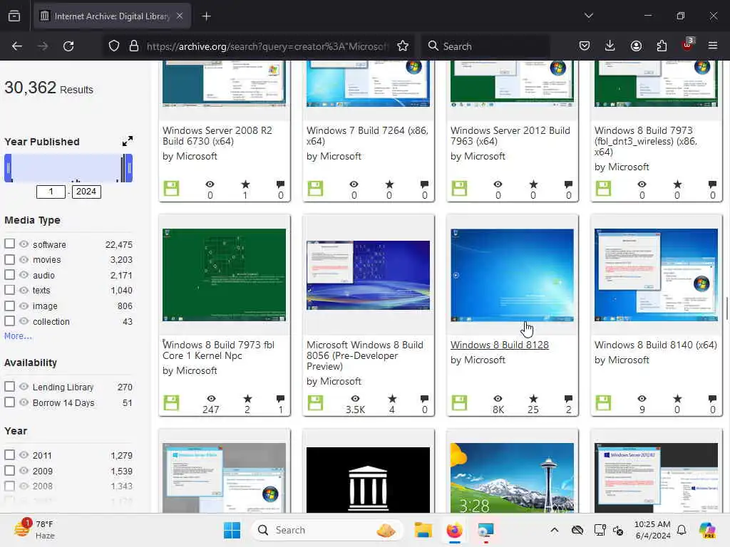Image resolution: width=730 pixels, height=547 pixels.
Task: Hide texts results with eye icon
Action: (x=24, y=291)
